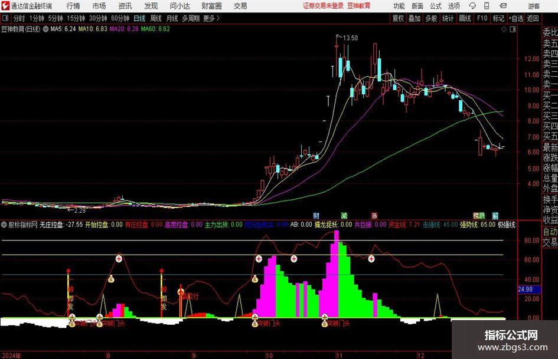Click the 复权 toolbar button
Screen dimensions: 558x359
[x=398, y=18]
